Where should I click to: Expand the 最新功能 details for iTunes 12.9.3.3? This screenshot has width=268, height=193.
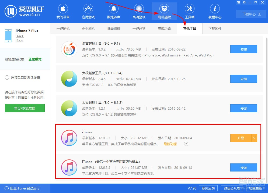tap(185, 144)
